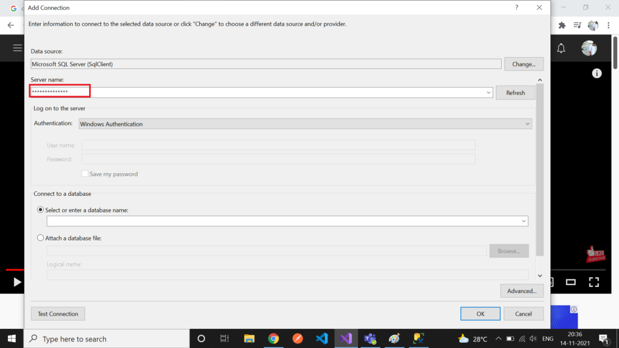This screenshot has height=348, width=619.
Task: Open the Windows Start menu
Action: tap(12, 339)
